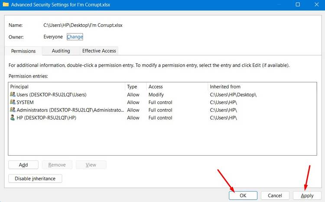Screen dimensions: 325x202
Task: Click C:\Users\HP\Desktop\ inherited path for Users
Action: click(233, 94)
